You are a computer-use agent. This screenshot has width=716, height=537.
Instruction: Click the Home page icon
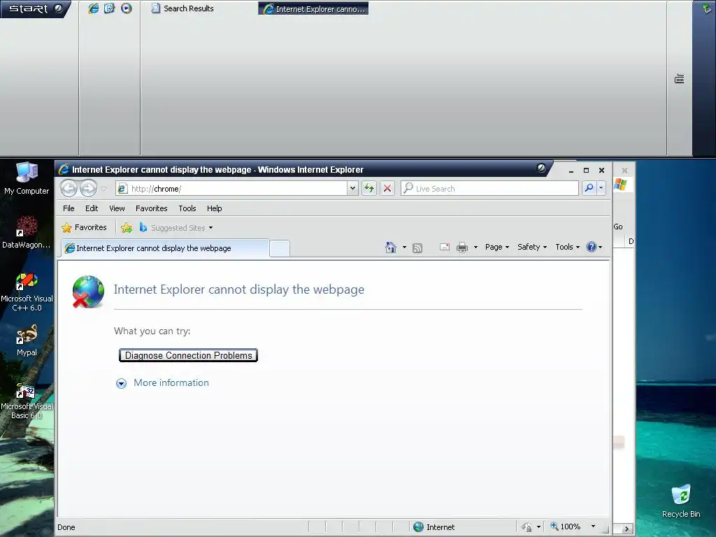(x=390, y=247)
